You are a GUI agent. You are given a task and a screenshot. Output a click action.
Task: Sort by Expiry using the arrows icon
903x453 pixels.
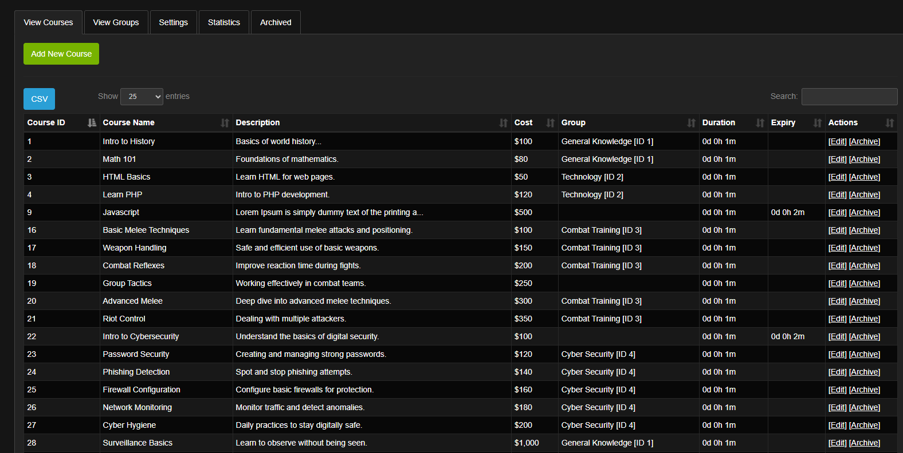pos(817,122)
